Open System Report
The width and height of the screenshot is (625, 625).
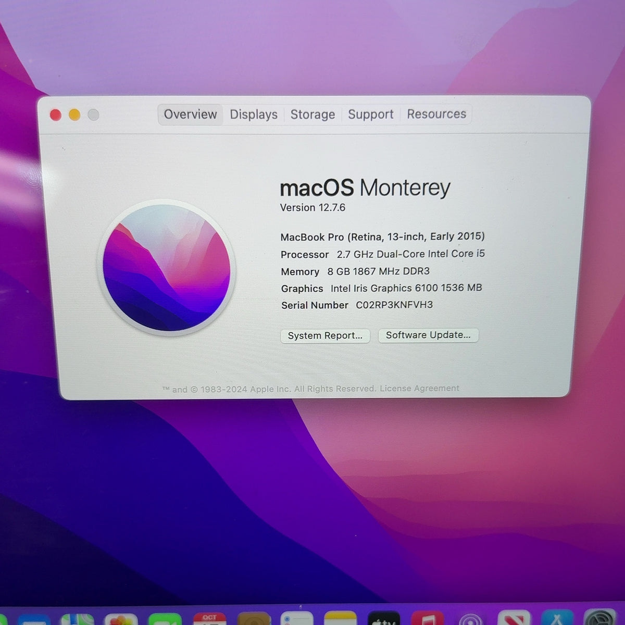pos(325,336)
